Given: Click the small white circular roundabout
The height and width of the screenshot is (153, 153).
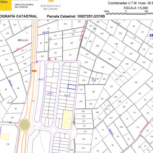Looking at the screenshot, I should tap(54, 130).
